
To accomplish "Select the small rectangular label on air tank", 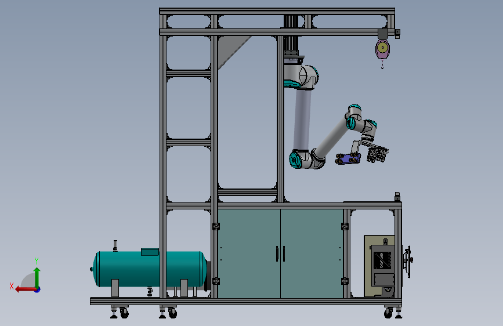I will tap(150, 252).
